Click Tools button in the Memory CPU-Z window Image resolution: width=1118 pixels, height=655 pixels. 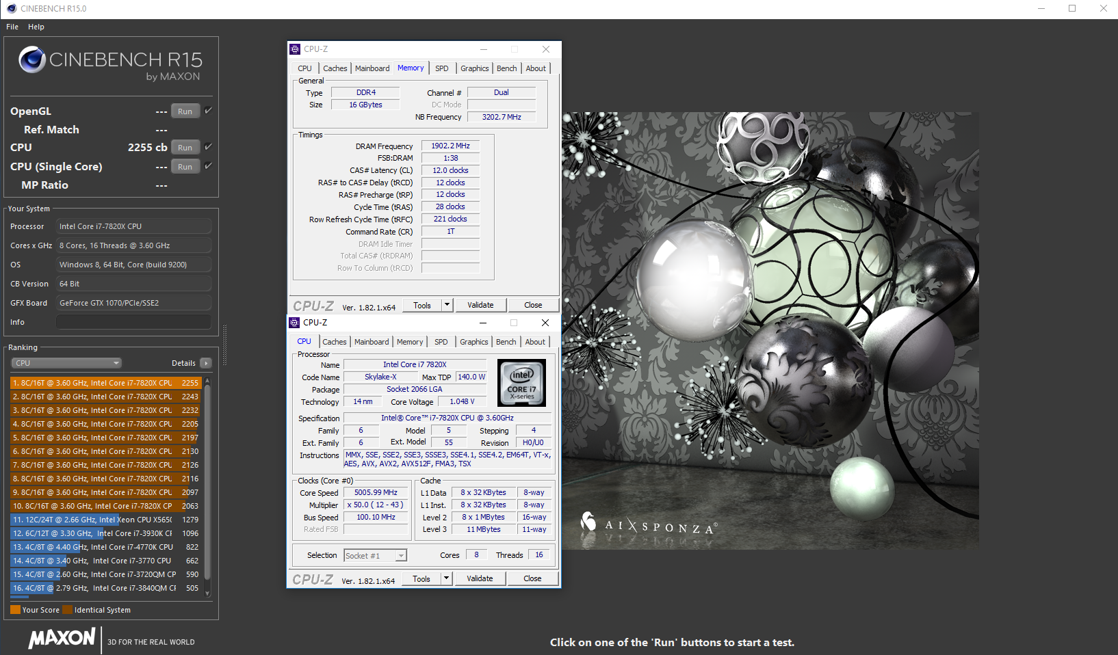pos(422,305)
